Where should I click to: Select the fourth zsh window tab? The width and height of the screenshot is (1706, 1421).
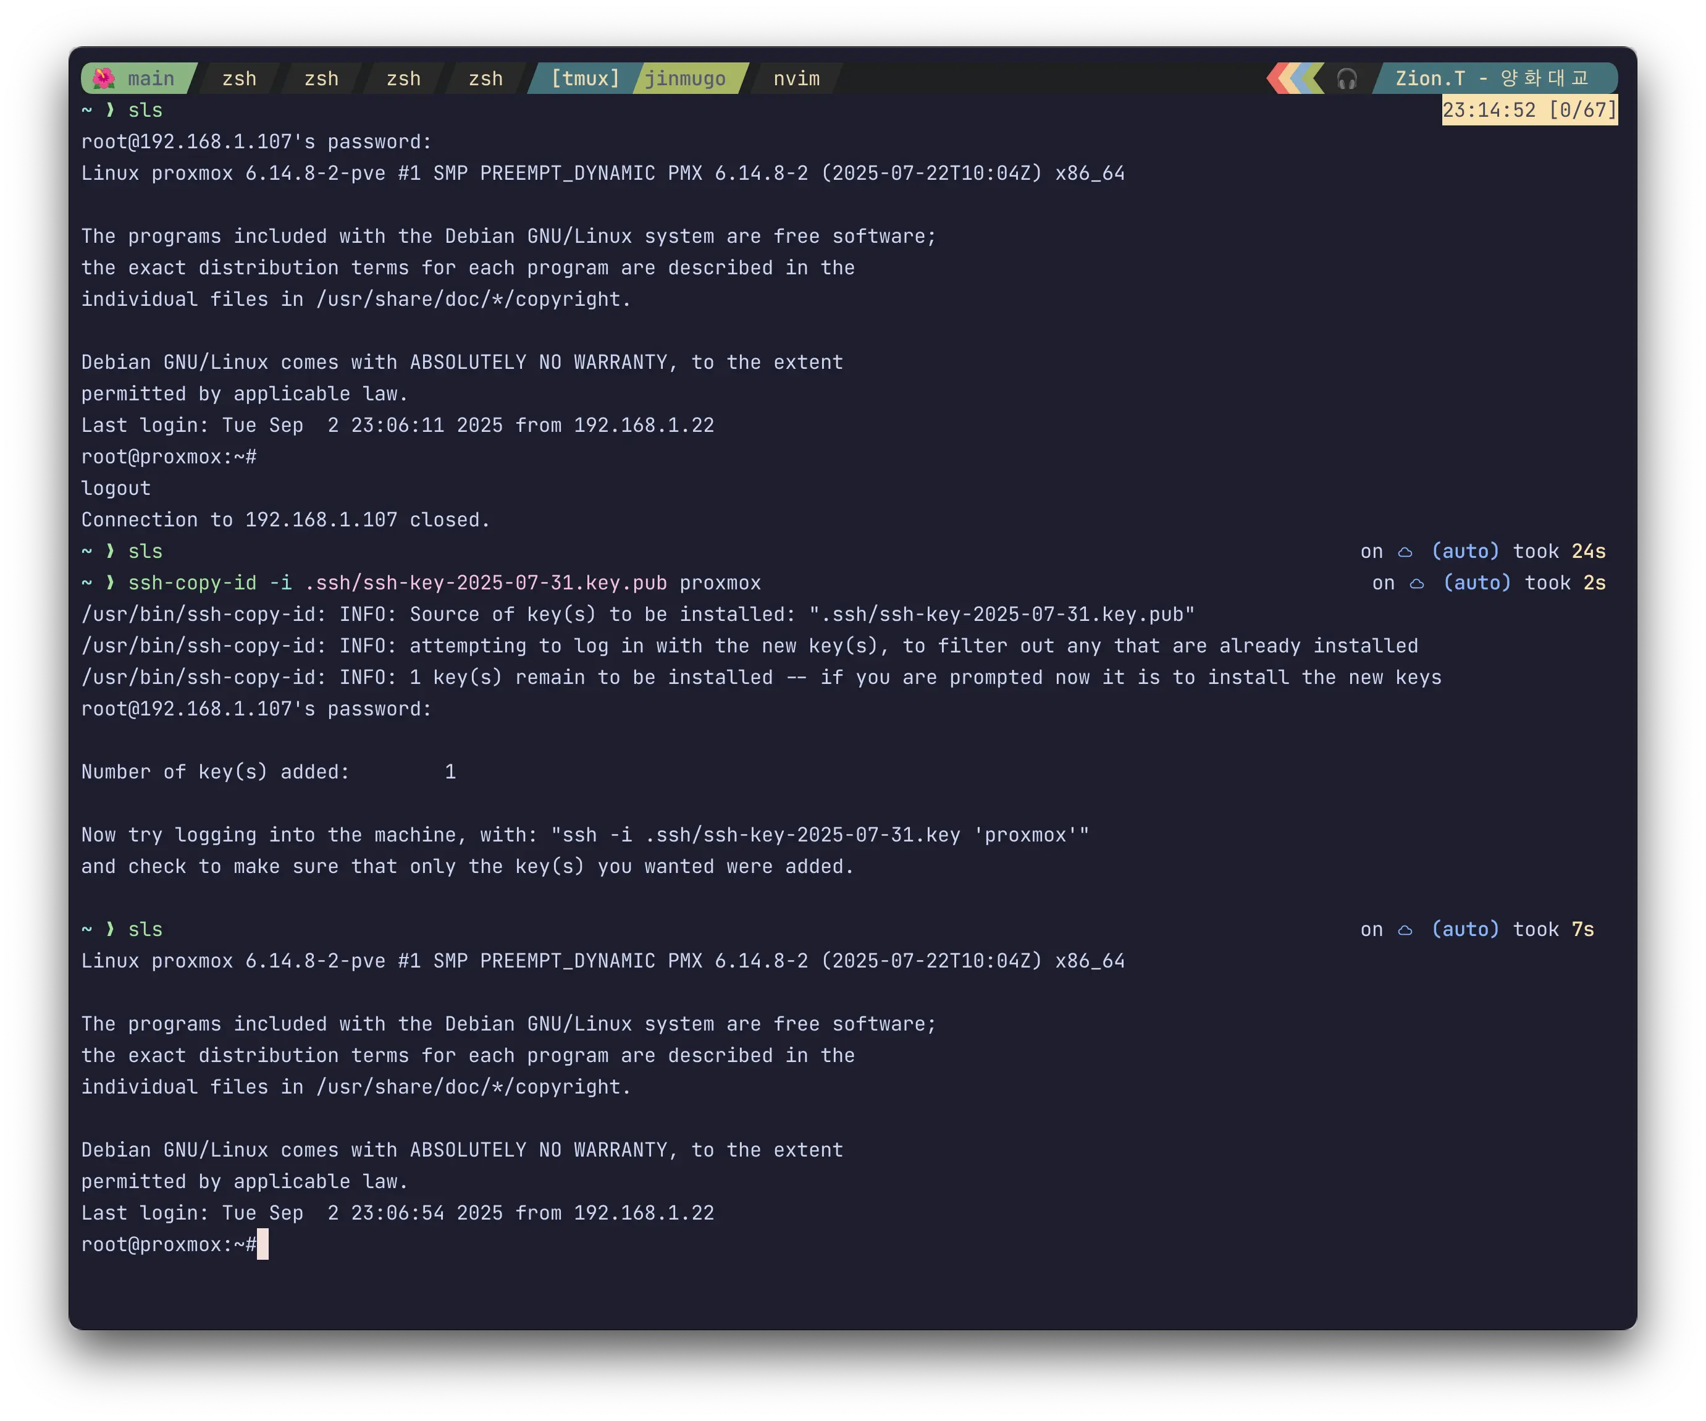coord(485,79)
